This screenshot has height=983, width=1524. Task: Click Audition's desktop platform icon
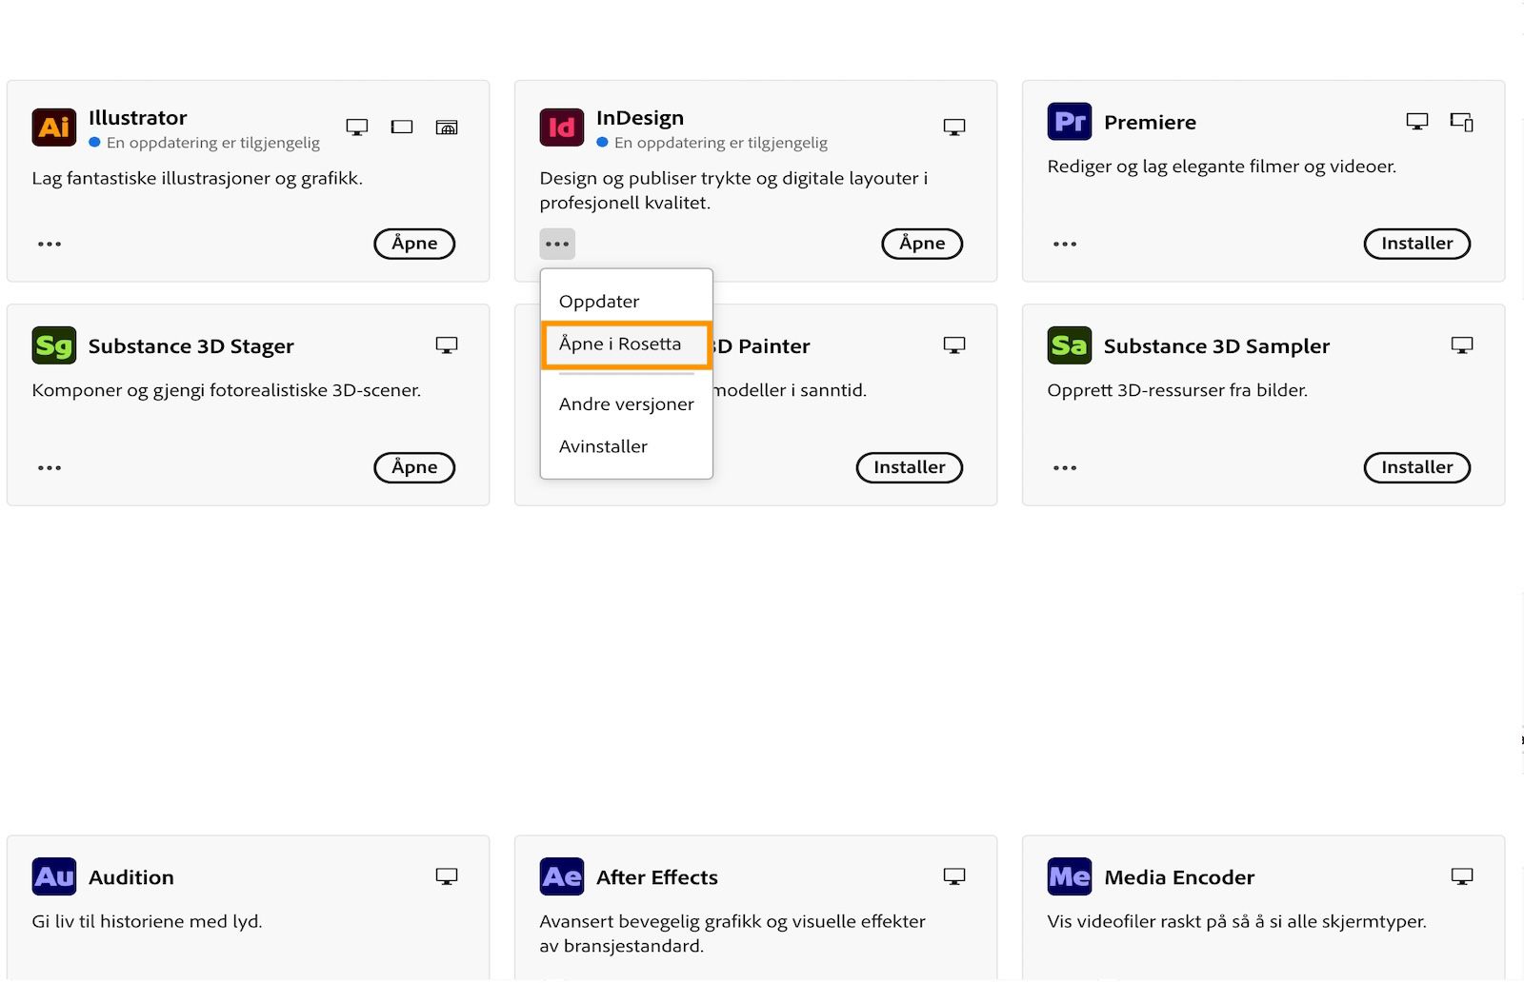(447, 876)
